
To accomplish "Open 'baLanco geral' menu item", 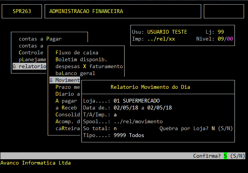I will pos(75,73).
